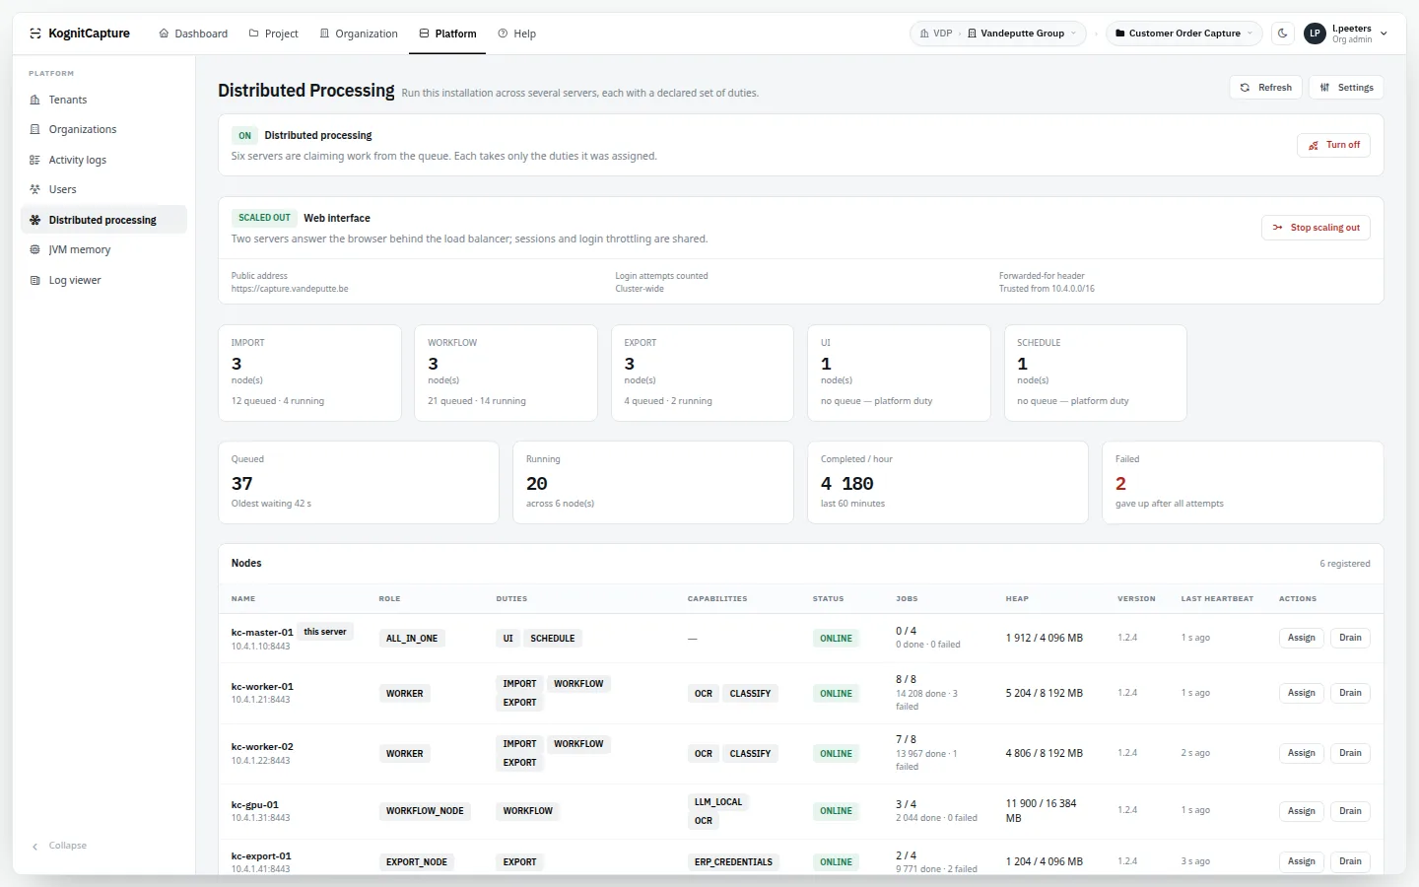Screen dimensions: 1419x887
Task: Click the public address https://capture.vandeputte.be
Action: pos(290,289)
